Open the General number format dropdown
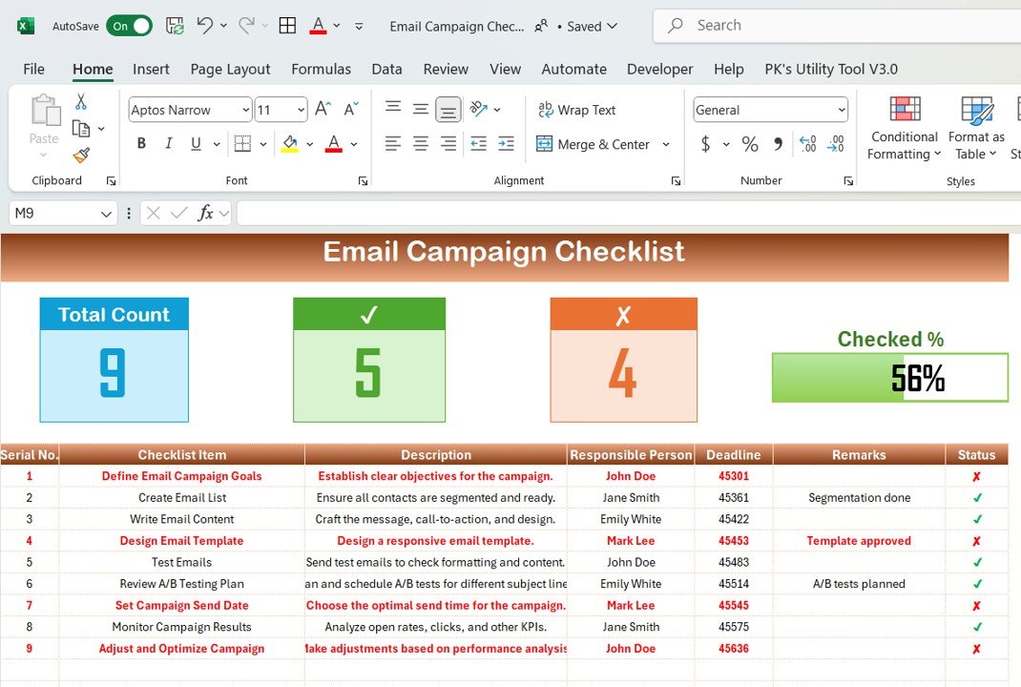This screenshot has width=1021, height=687. [x=842, y=110]
